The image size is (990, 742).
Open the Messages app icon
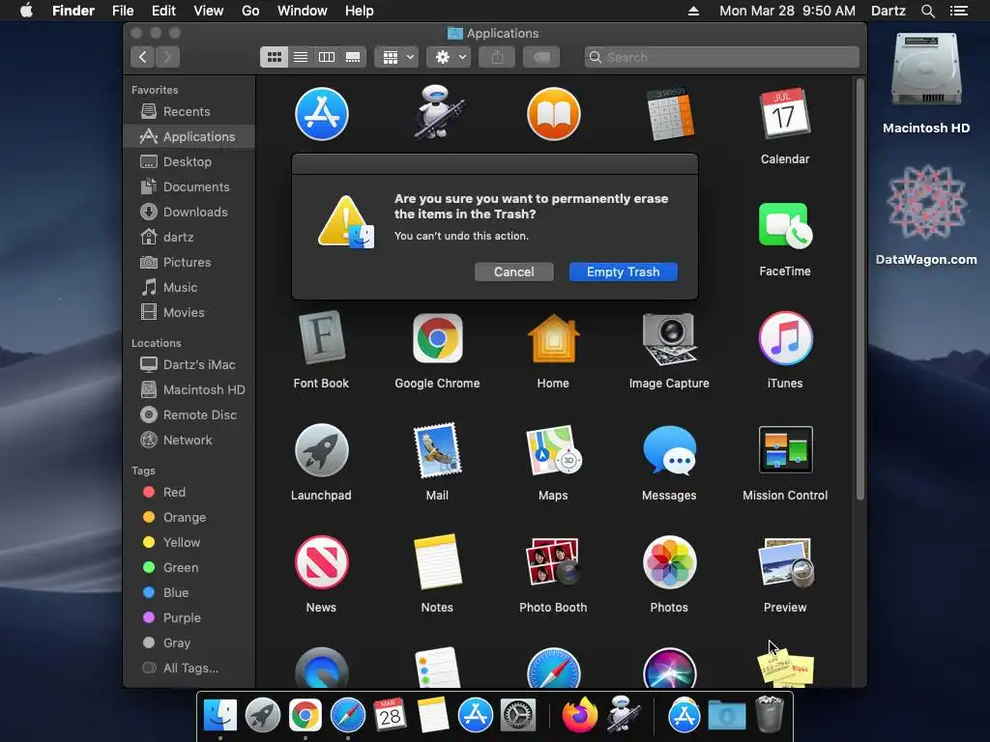click(669, 450)
